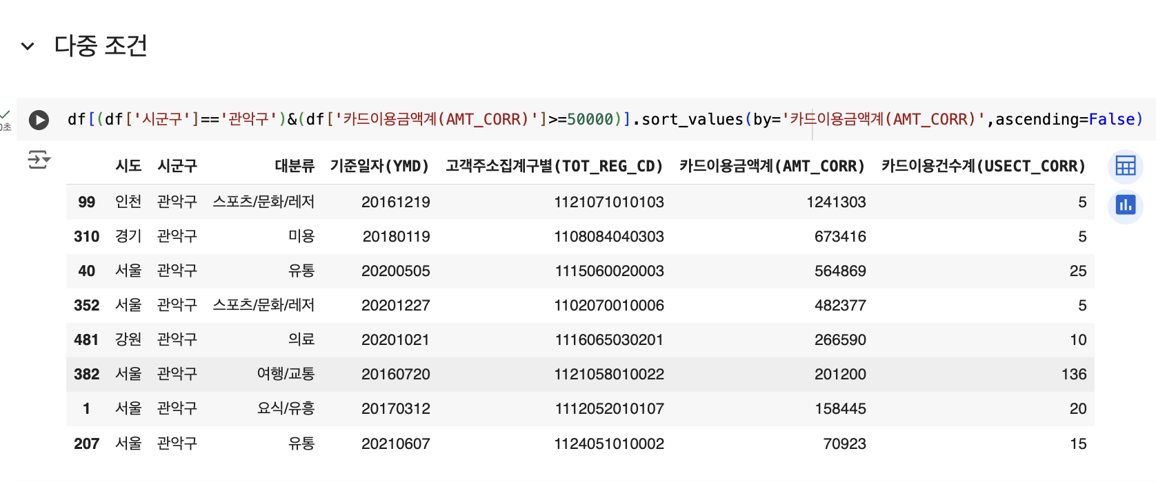1156x482 pixels.
Task: Select row index 207
Action: [x=86, y=443]
